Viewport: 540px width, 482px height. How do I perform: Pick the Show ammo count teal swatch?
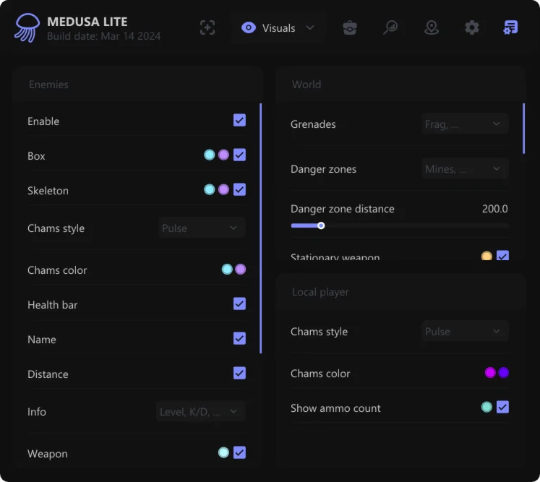point(487,407)
